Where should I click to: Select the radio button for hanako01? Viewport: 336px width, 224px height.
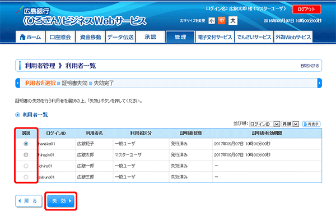pos(26,144)
